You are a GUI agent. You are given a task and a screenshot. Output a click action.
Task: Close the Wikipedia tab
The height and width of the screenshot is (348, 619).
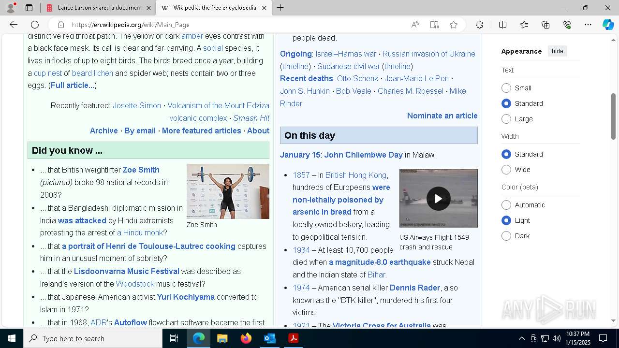point(264,8)
